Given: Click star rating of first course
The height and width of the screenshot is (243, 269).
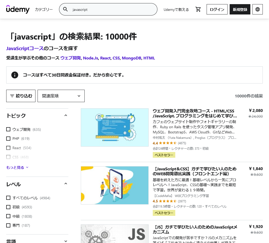Looking at the screenshot, I should point(168,143).
